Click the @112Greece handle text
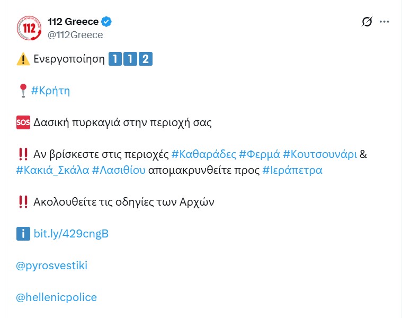The height and width of the screenshot is (318, 402). click(x=75, y=35)
